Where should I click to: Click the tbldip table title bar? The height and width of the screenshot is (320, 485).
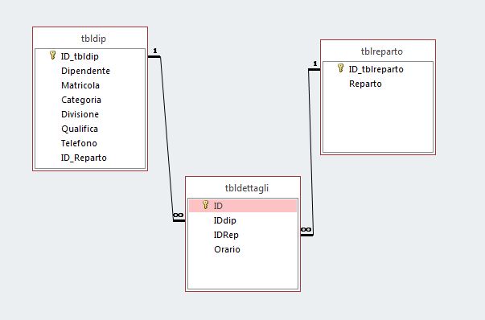point(90,39)
